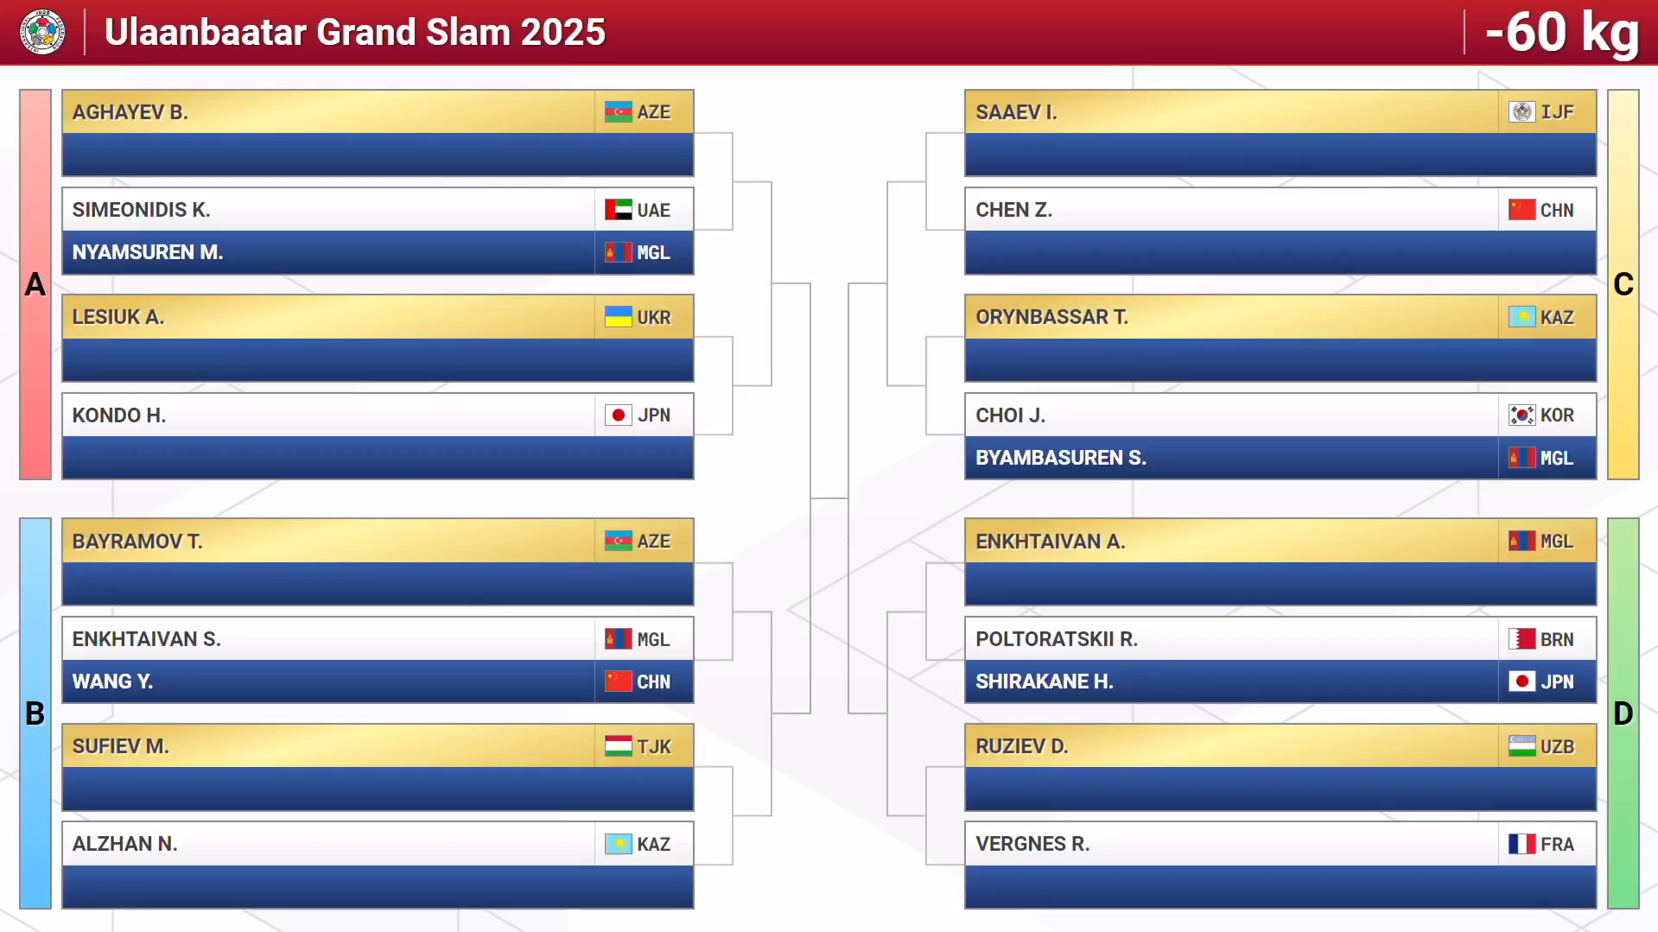Open the Ulaanbaatar Grand Slam 2025 title
Image resolution: width=1658 pixels, height=932 pixels.
[355, 32]
